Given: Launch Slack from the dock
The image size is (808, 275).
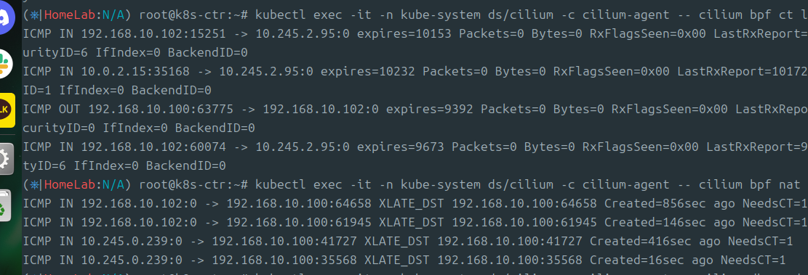Looking at the screenshot, I should [7, 64].
